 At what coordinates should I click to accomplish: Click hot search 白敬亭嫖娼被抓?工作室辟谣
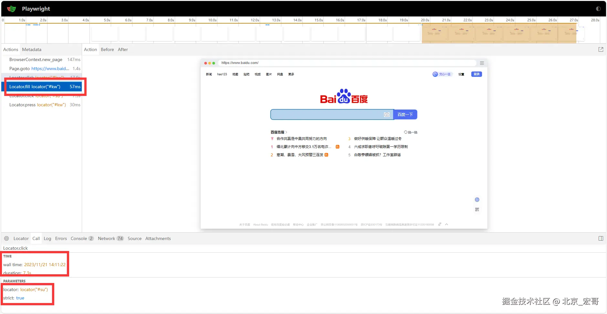click(377, 155)
